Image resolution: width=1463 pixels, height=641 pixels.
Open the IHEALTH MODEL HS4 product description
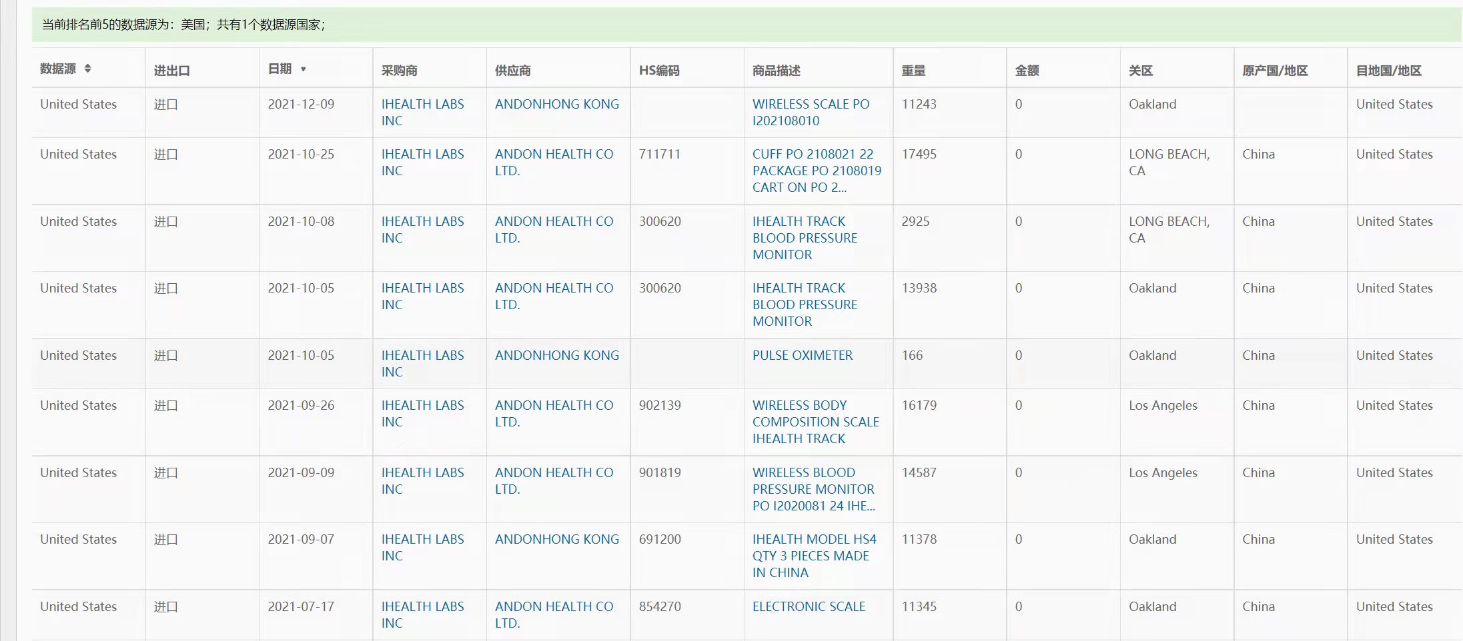click(814, 556)
